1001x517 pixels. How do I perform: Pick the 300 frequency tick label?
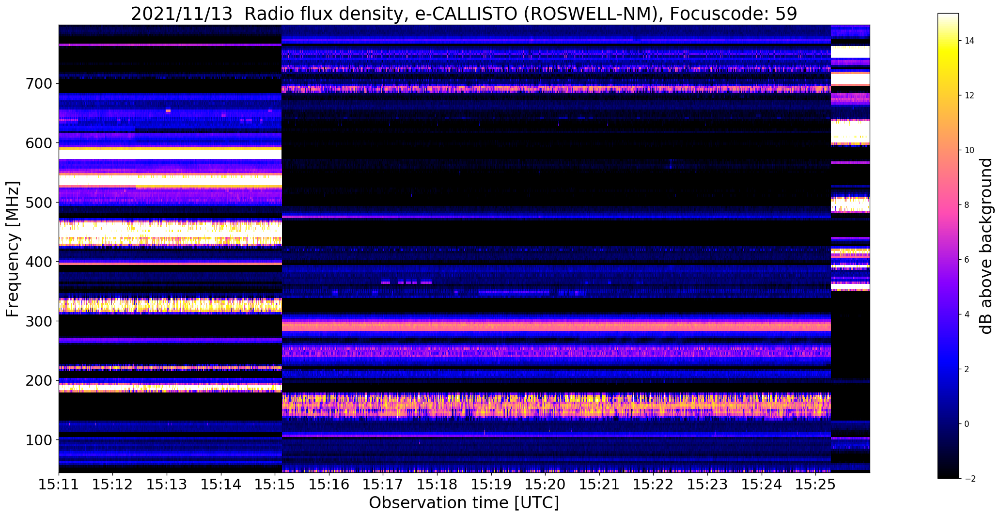pyautogui.click(x=38, y=321)
